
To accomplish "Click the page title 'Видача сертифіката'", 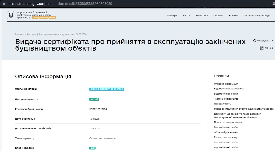I will point(130,45).
